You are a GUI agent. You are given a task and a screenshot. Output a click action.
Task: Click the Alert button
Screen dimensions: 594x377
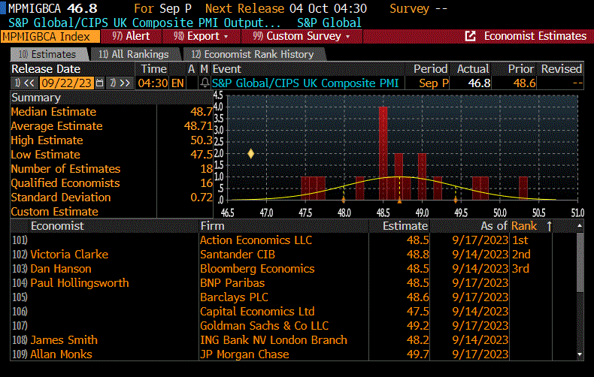[131, 36]
